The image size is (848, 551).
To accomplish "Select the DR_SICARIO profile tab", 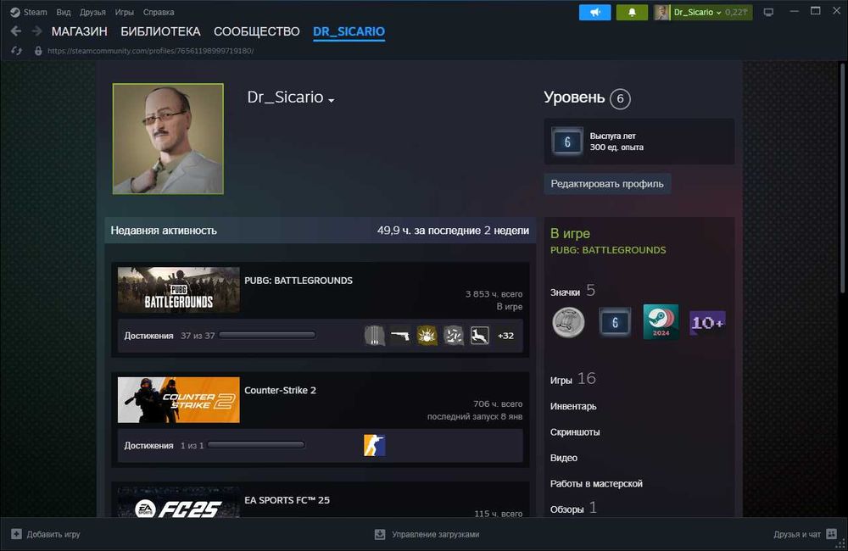I will coord(349,31).
